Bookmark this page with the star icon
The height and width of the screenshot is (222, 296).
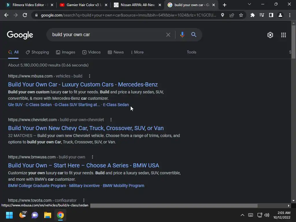[241, 15]
